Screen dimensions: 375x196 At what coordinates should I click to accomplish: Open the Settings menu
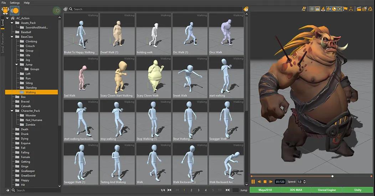[15, 3]
